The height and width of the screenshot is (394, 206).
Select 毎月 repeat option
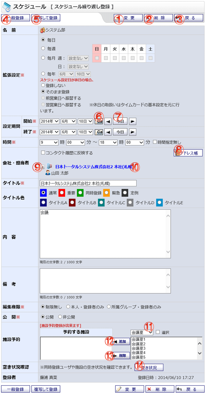[x=43, y=58]
